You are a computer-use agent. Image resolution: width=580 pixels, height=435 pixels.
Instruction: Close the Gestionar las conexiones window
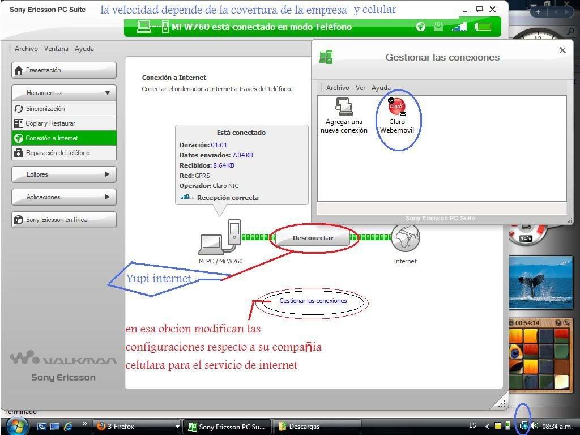point(562,50)
